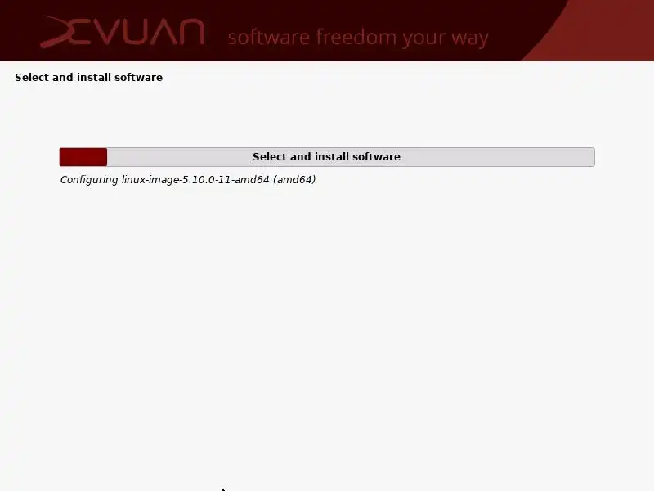Image resolution: width=654 pixels, height=491 pixels.
Task: Click the 'Select and install software' page heading
Action: (88, 77)
